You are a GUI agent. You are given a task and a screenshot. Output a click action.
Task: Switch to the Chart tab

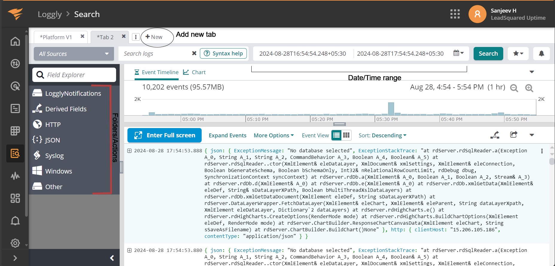194,72
